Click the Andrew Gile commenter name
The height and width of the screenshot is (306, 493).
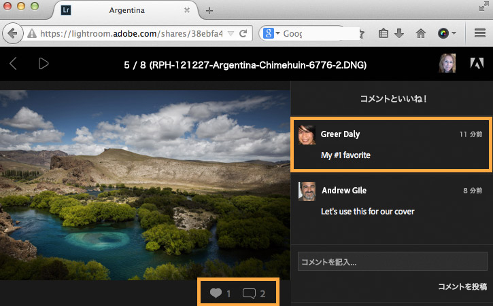tap(344, 191)
